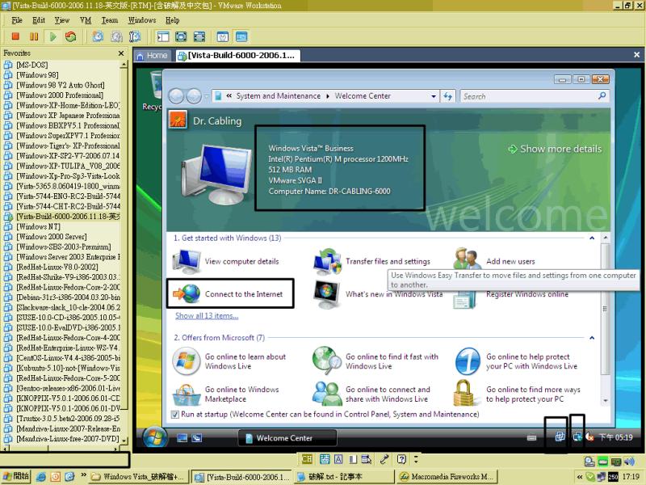Expand the host quick launch » overflow chevron
Screen dimensions: 646x485
click(x=84, y=475)
